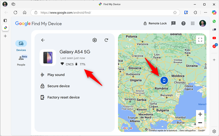
Task: Click the Google logo on the map
Action: click(x=126, y=128)
